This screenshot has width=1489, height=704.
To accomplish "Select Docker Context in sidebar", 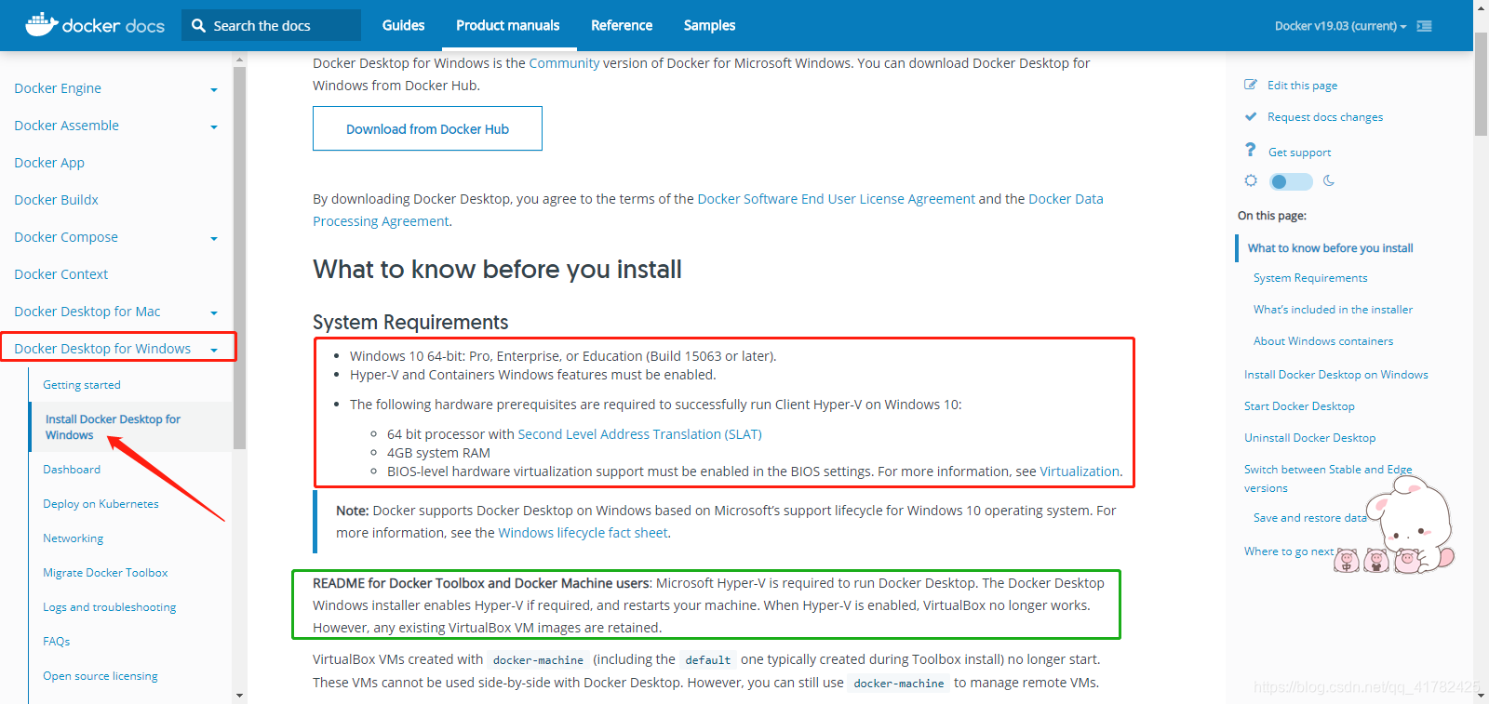I will pos(60,274).
